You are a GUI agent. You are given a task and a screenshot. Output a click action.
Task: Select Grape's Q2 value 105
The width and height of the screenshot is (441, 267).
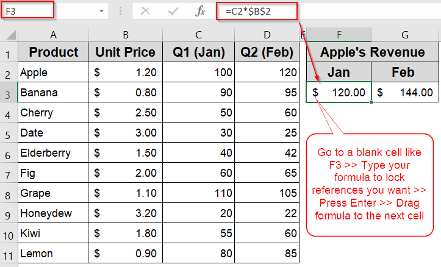coord(267,193)
